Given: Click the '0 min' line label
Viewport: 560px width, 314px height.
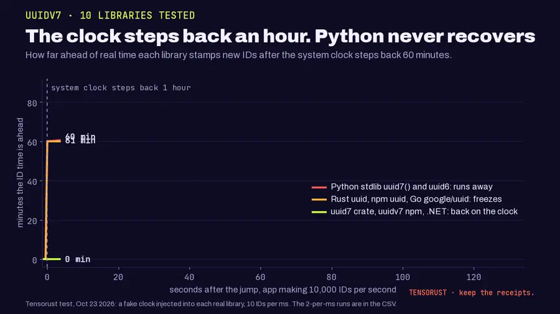Looking at the screenshot, I should click(78, 259).
